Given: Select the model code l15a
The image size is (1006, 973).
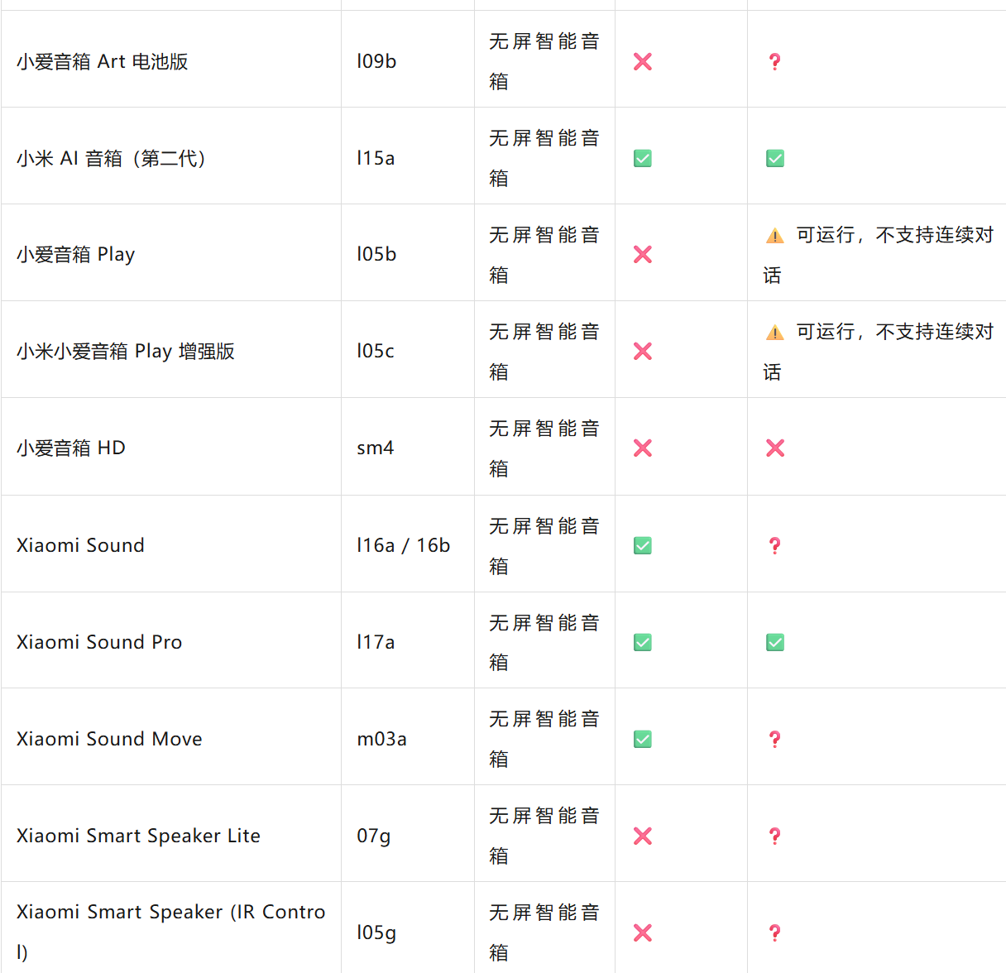Looking at the screenshot, I should [376, 158].
